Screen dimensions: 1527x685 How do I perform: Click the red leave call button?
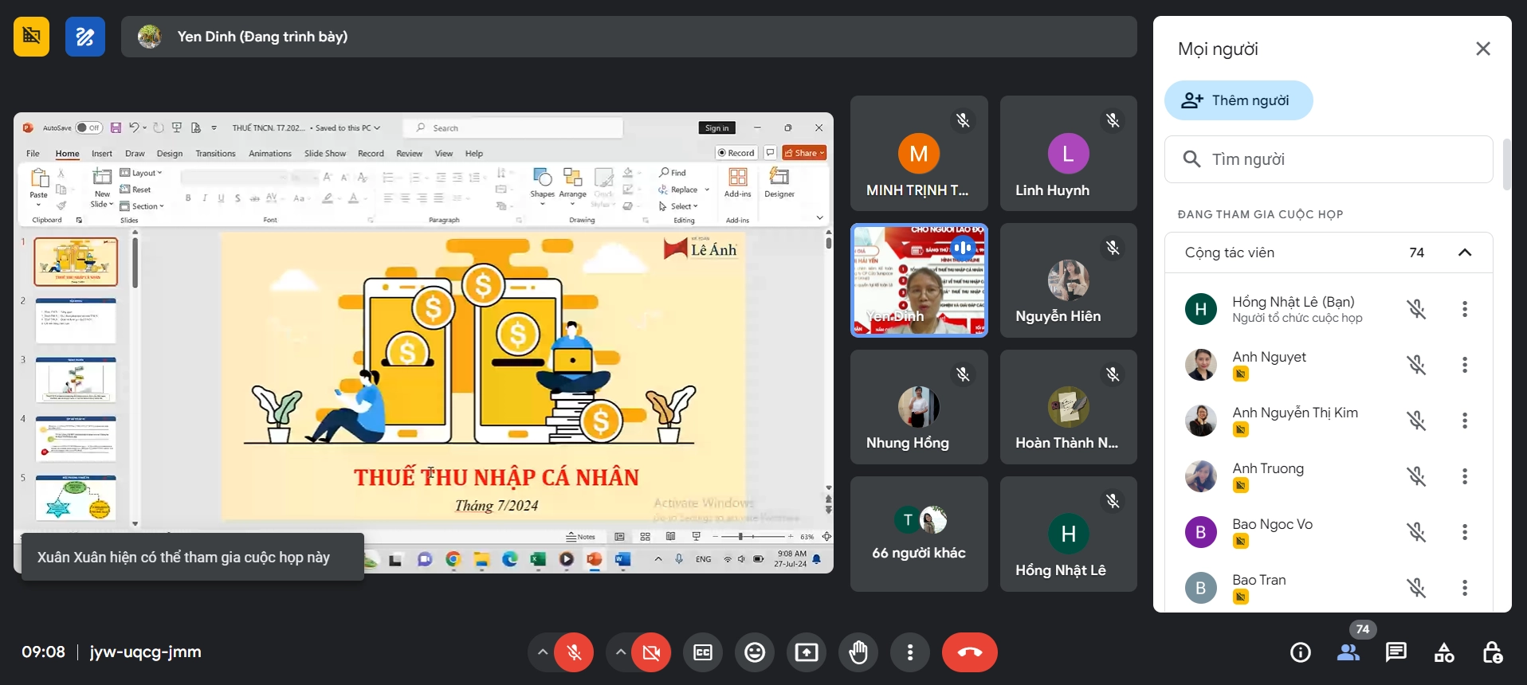pos(969,652)
